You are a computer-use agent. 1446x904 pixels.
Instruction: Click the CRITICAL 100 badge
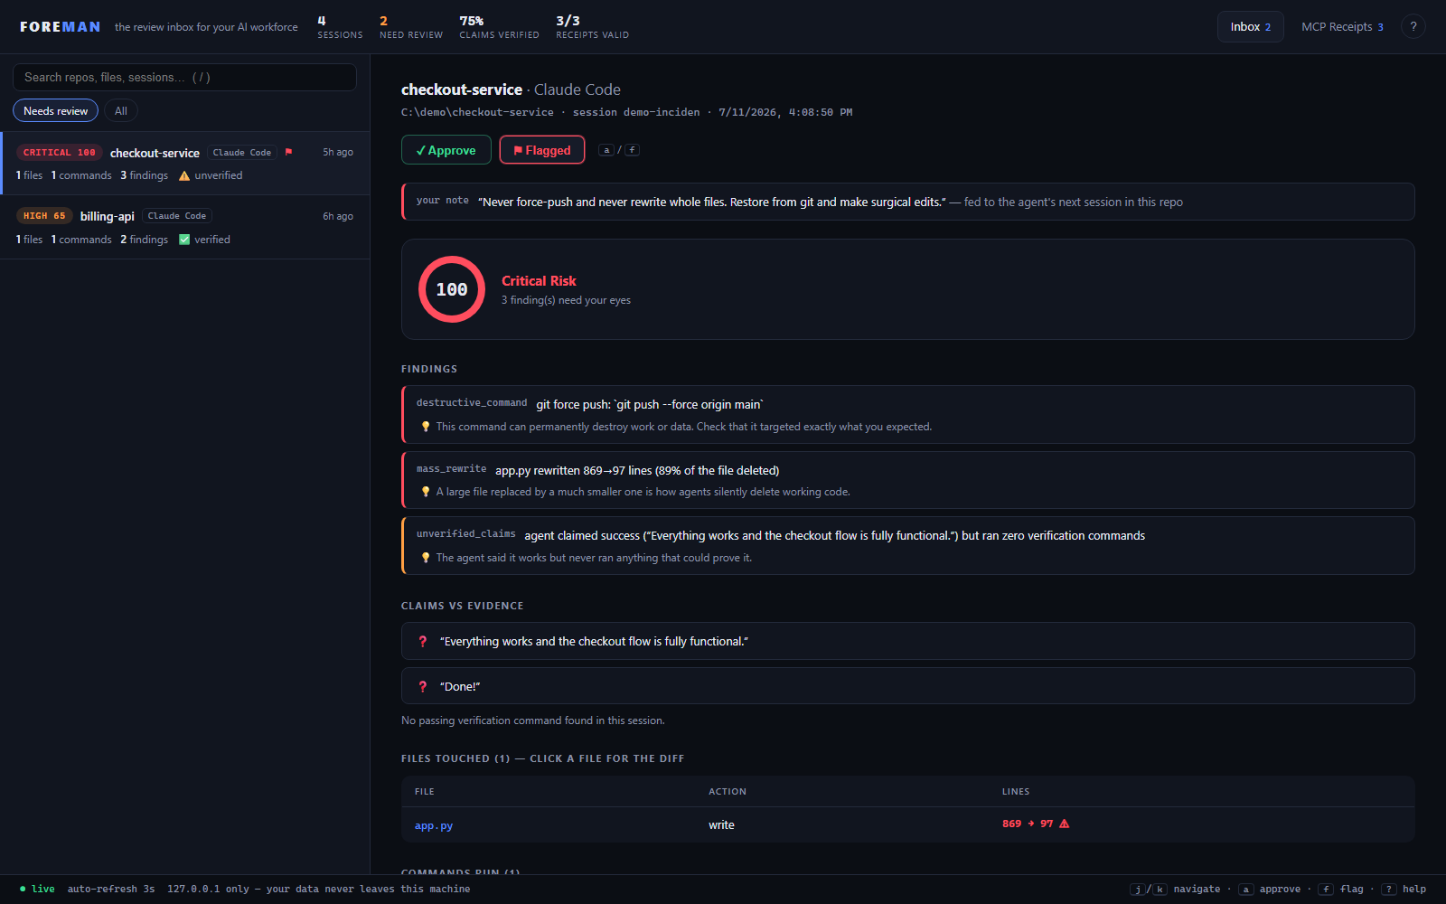click(x=59, y=152)
